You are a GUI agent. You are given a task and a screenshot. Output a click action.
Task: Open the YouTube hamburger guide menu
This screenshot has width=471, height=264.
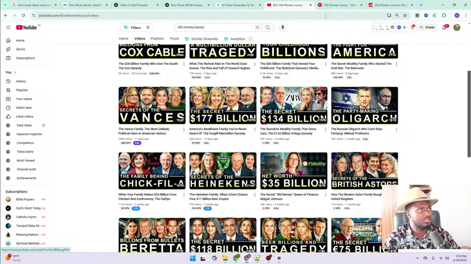(8, 28)
